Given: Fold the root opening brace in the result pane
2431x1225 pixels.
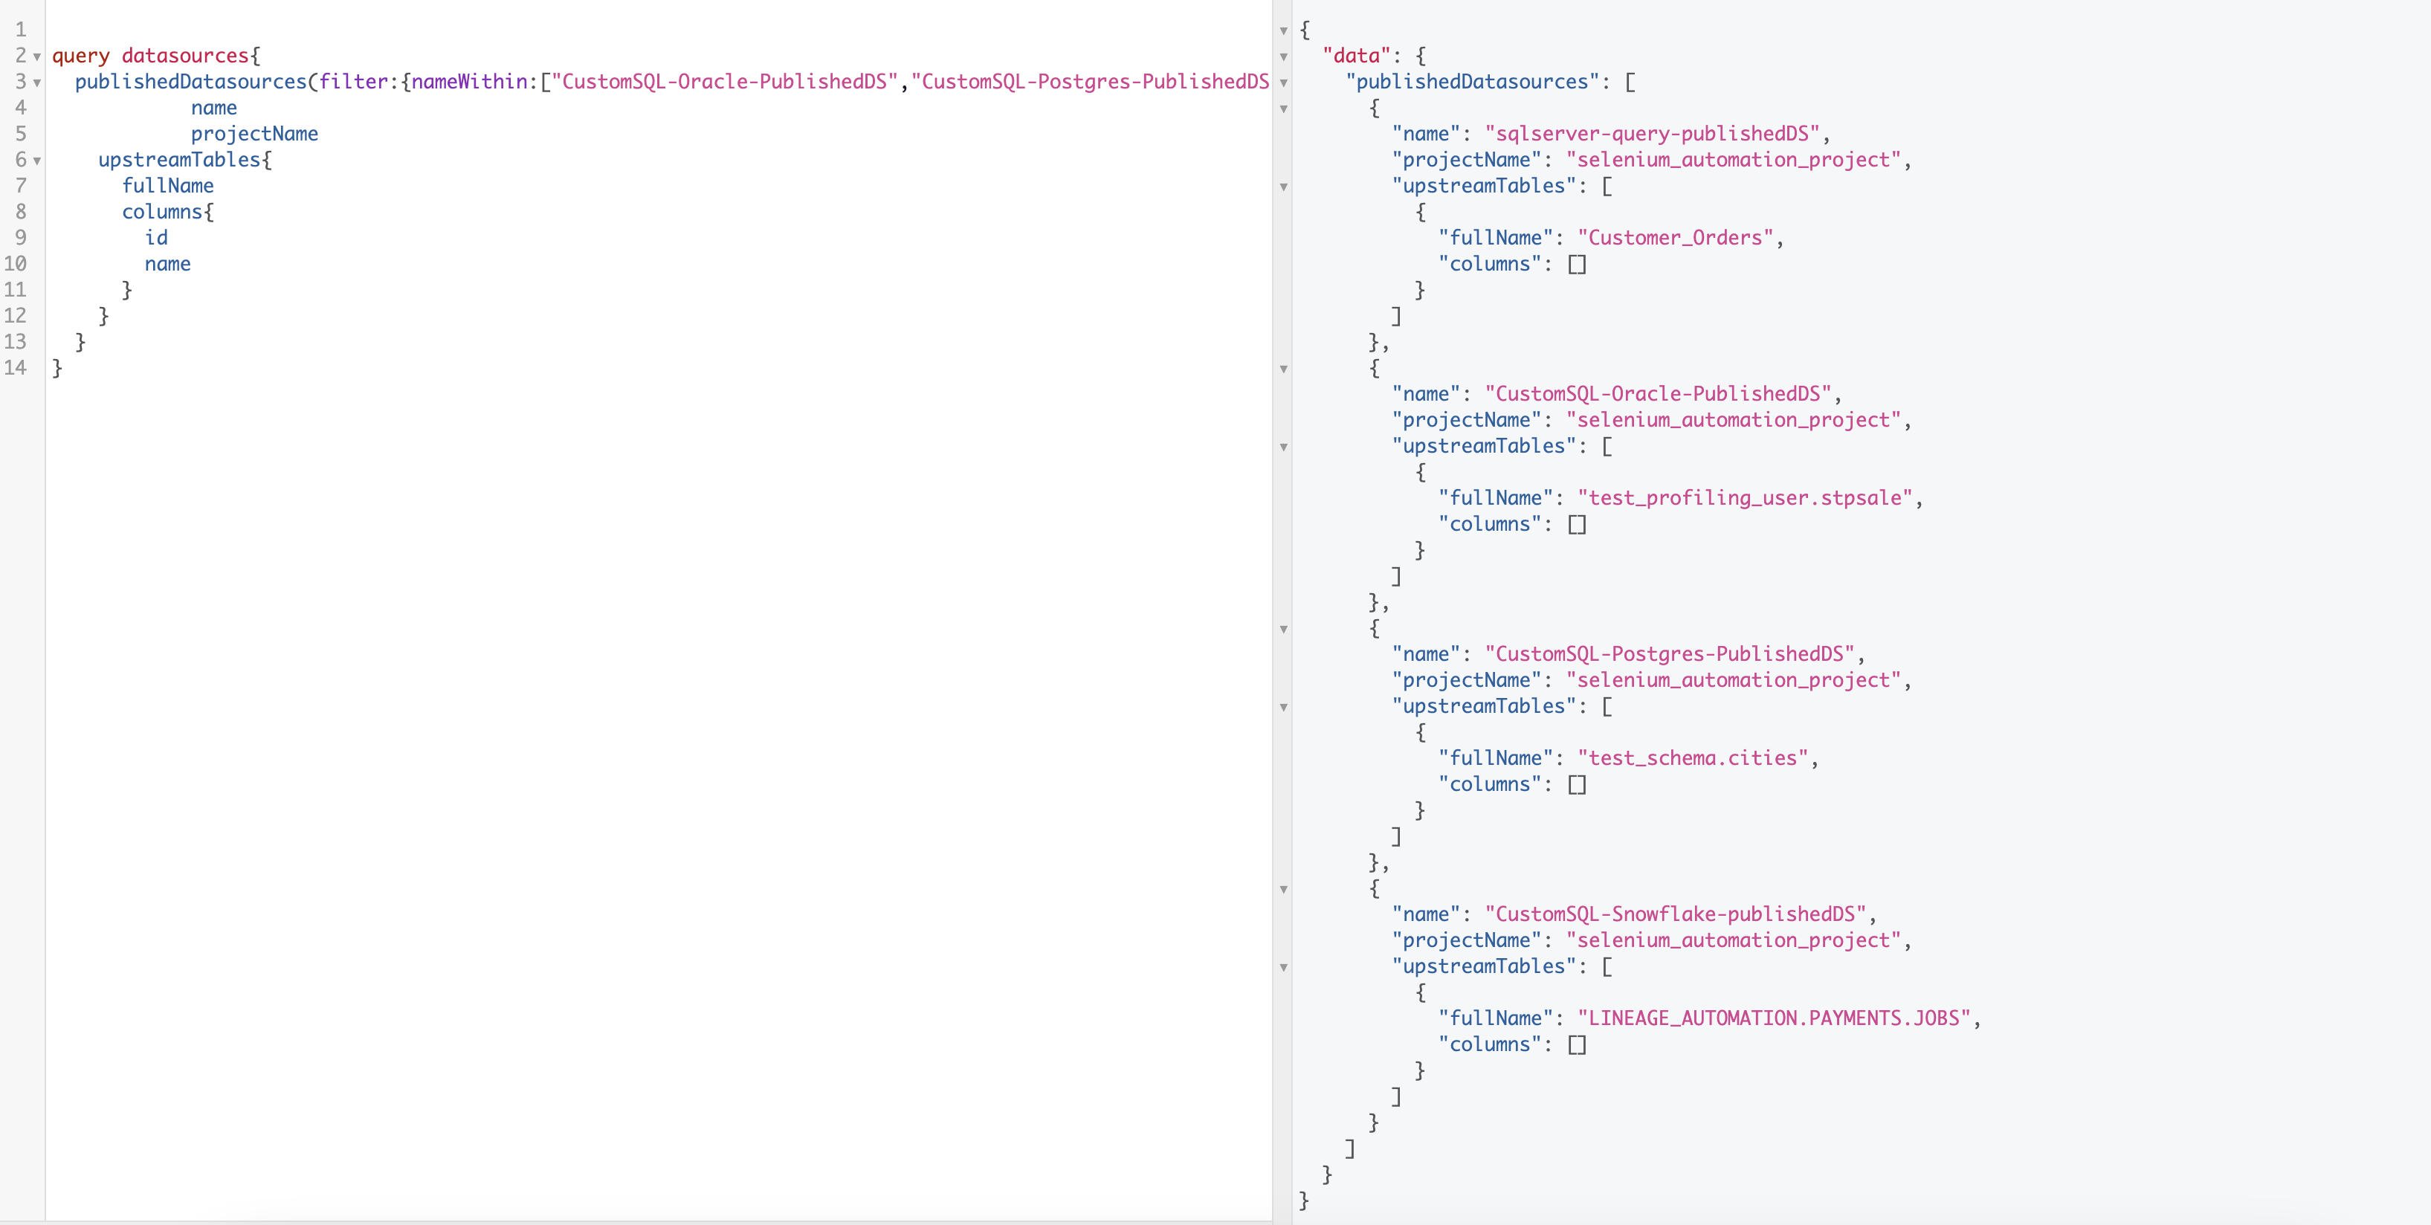Looking at the screenshot, I should (x=1283, y=31).
